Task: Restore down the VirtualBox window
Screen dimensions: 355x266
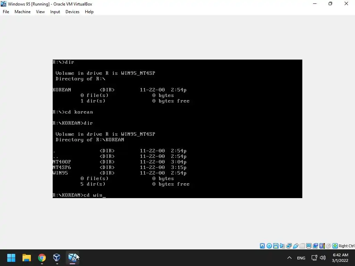Action: click(x=330, y=3)
